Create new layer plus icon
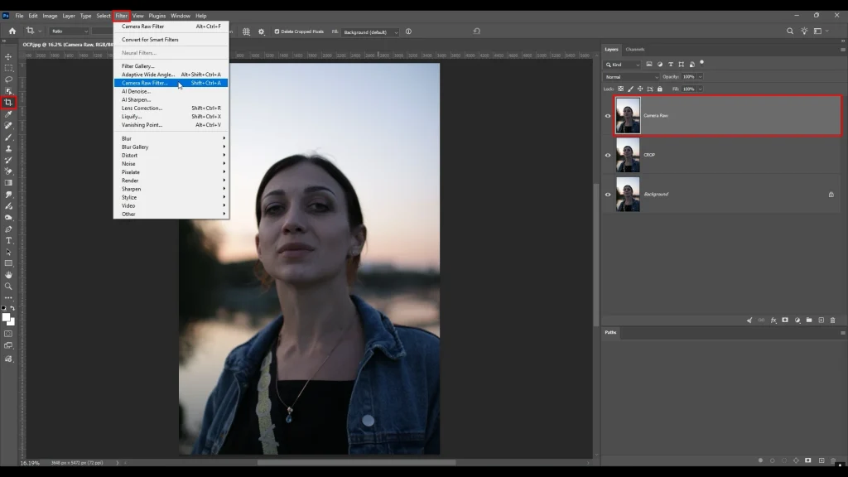Viewport: 848px width, 477px height. pos(821,320)
